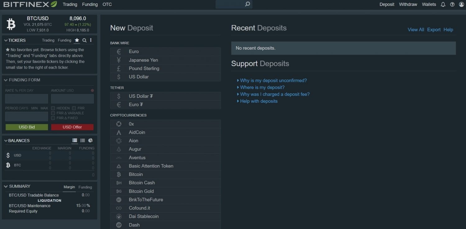Switch to Trading tab in Tickers
The width and height of the screenshot is (466, 229).
[x=48, y=40]
